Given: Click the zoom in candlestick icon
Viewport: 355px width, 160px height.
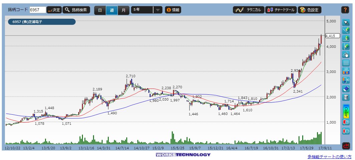Looking at the screenshot, I should 346,122.
